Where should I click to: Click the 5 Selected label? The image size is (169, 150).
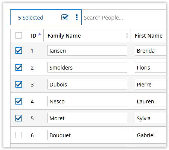pyautogui.click(x=30, y=18)
